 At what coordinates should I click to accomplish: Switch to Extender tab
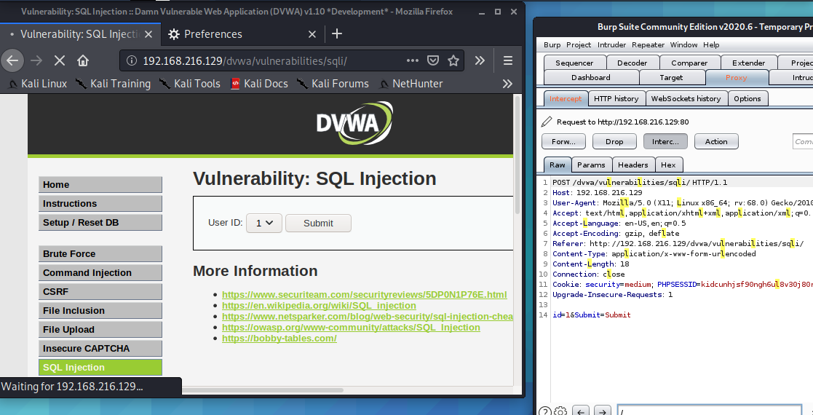point(749,63)
